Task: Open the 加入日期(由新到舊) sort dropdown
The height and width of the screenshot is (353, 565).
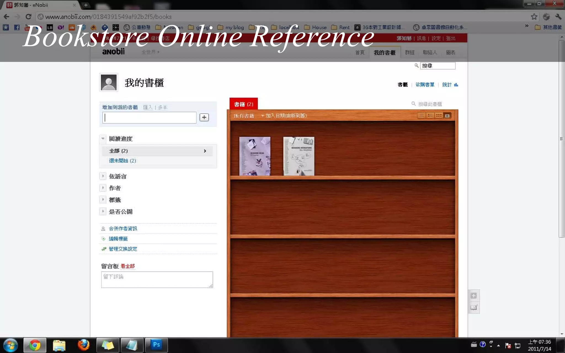Action: tap(284, 116)
